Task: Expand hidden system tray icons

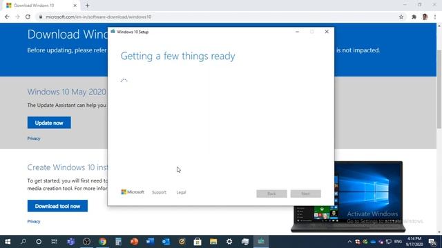Action: tap(349, 242)
